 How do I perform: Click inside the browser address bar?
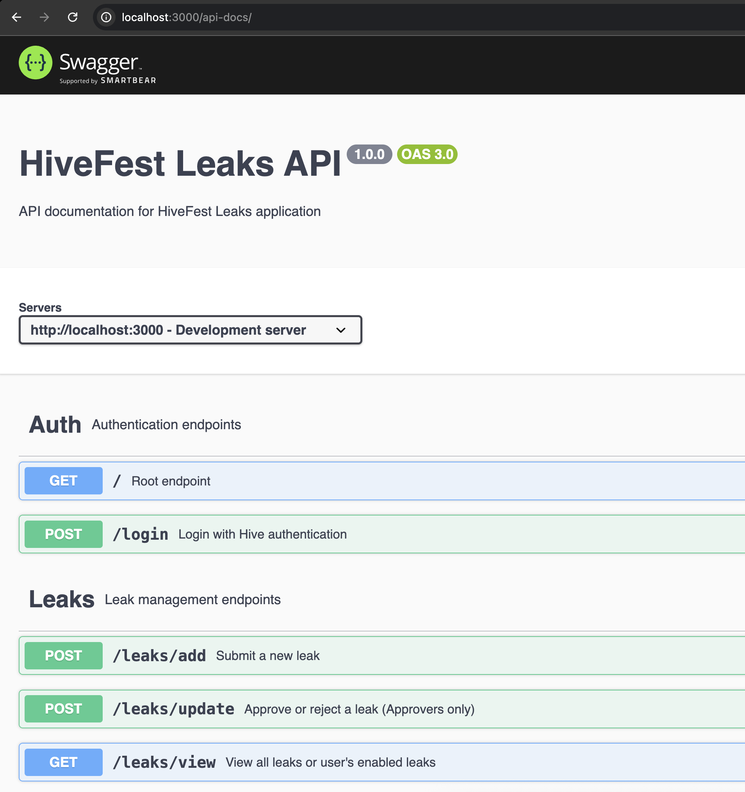[239, 18]
